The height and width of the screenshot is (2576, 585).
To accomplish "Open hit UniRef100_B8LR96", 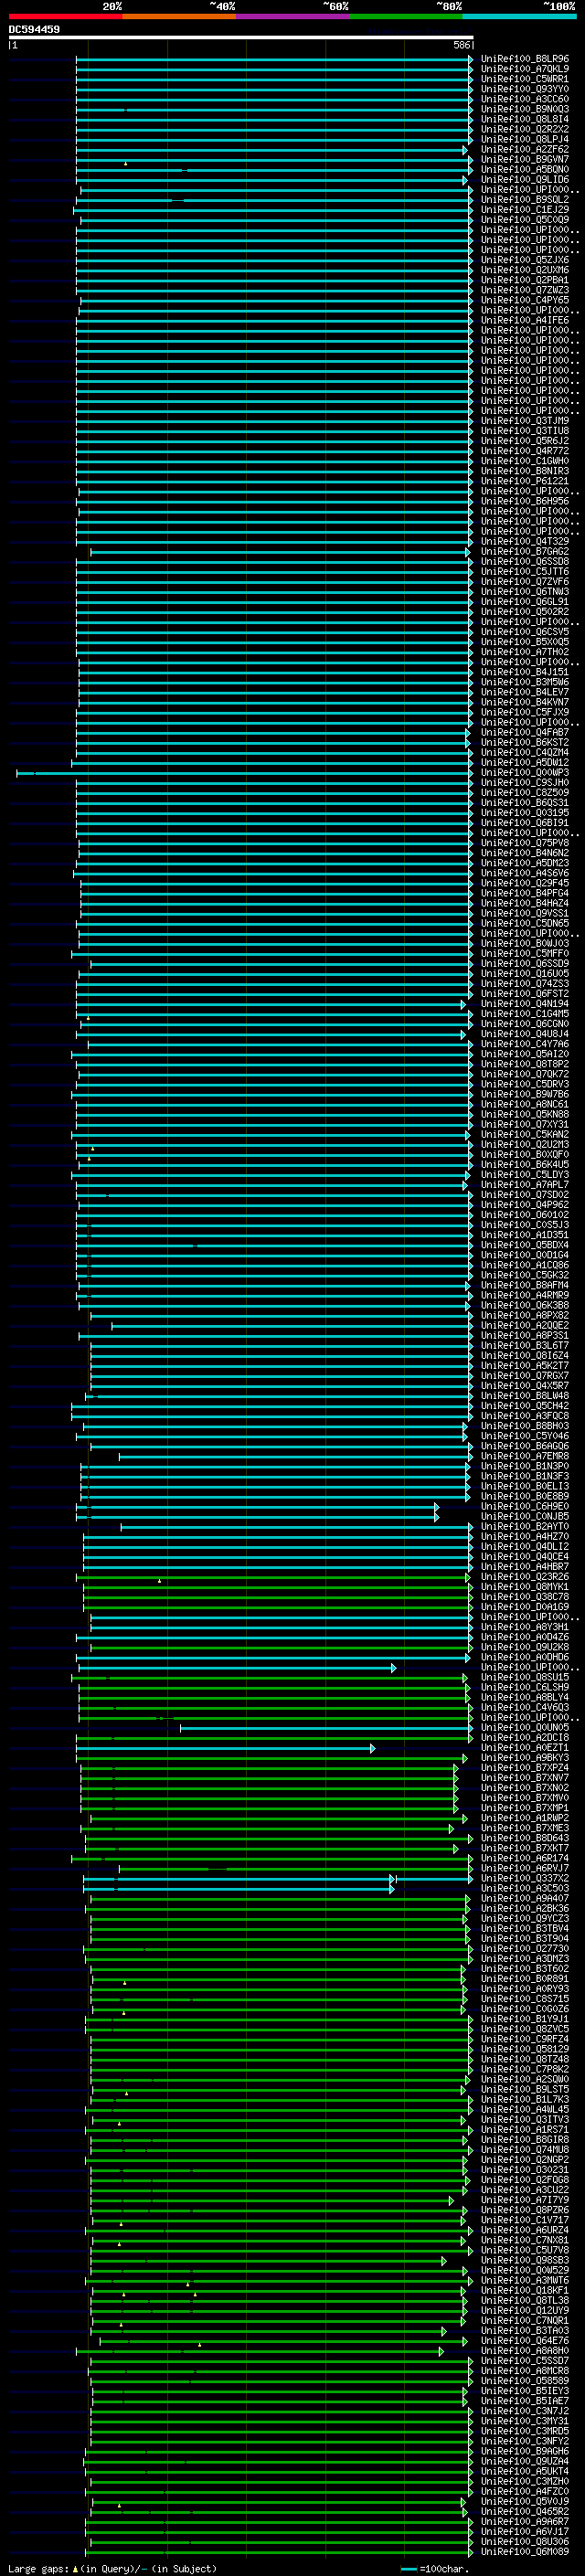I will [x=525, y=60].
